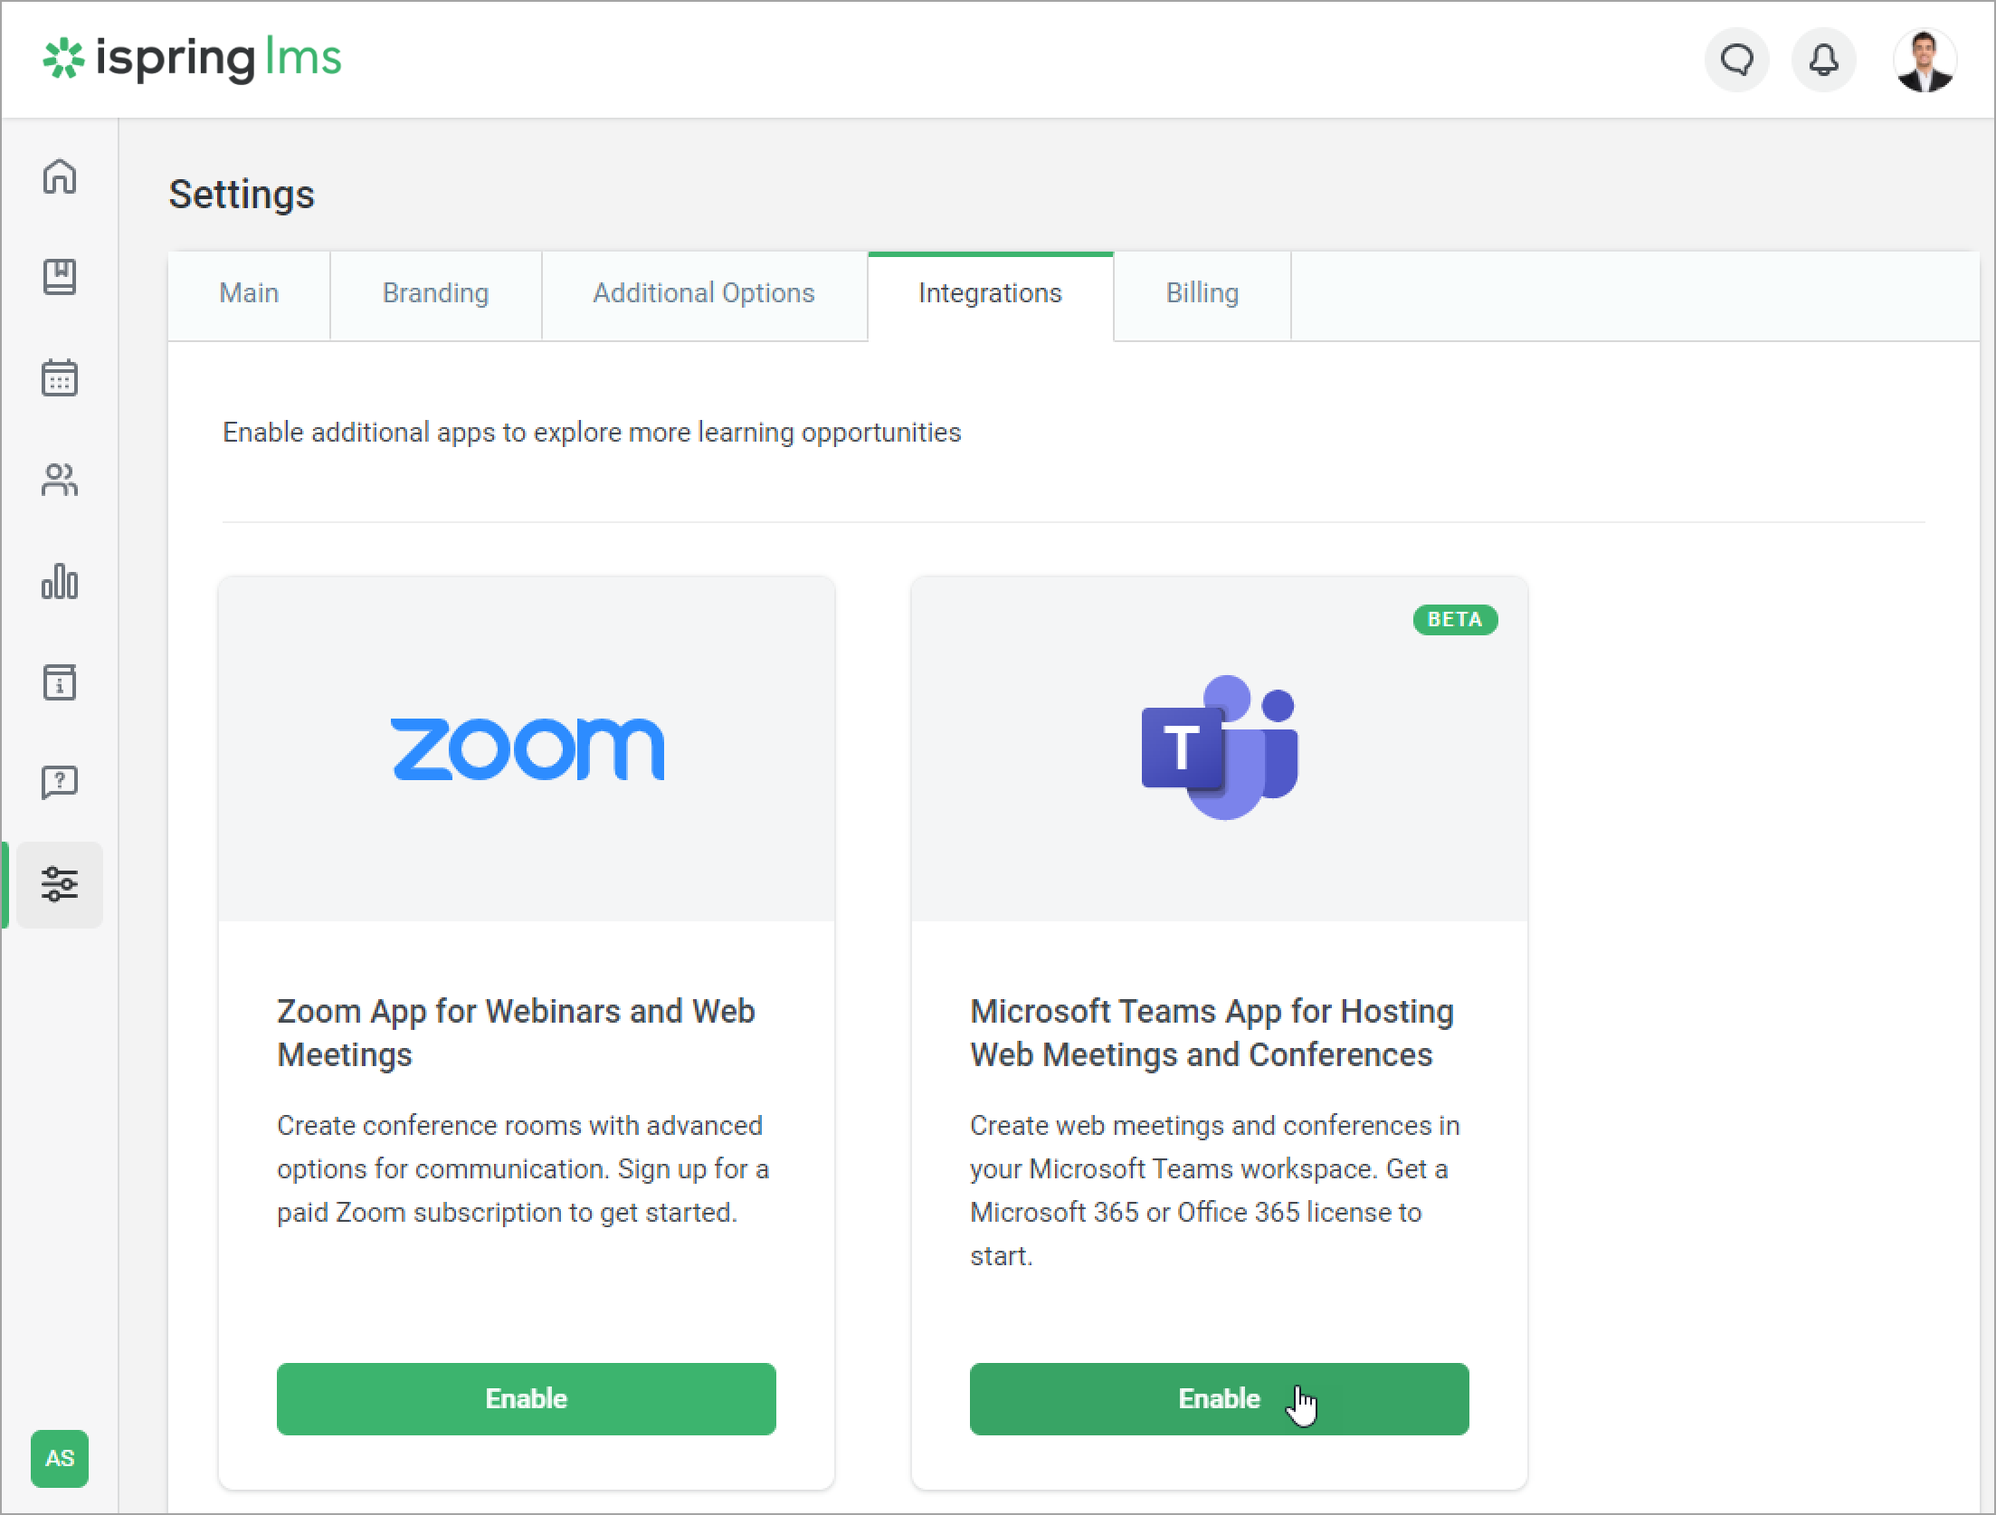Open the calendar events icon in sidebar

[60, 378]
